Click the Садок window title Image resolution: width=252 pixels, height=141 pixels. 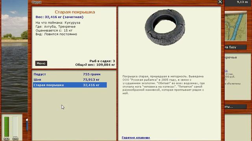point(37,2)
